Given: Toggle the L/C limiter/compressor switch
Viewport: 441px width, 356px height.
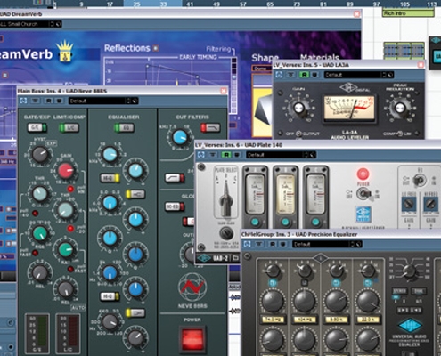Looking at the screenshot, I should pos(69,128).
